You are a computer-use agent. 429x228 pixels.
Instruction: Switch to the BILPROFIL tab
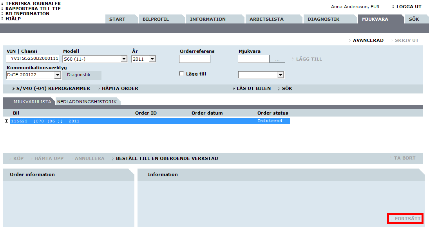coord(161,19)
